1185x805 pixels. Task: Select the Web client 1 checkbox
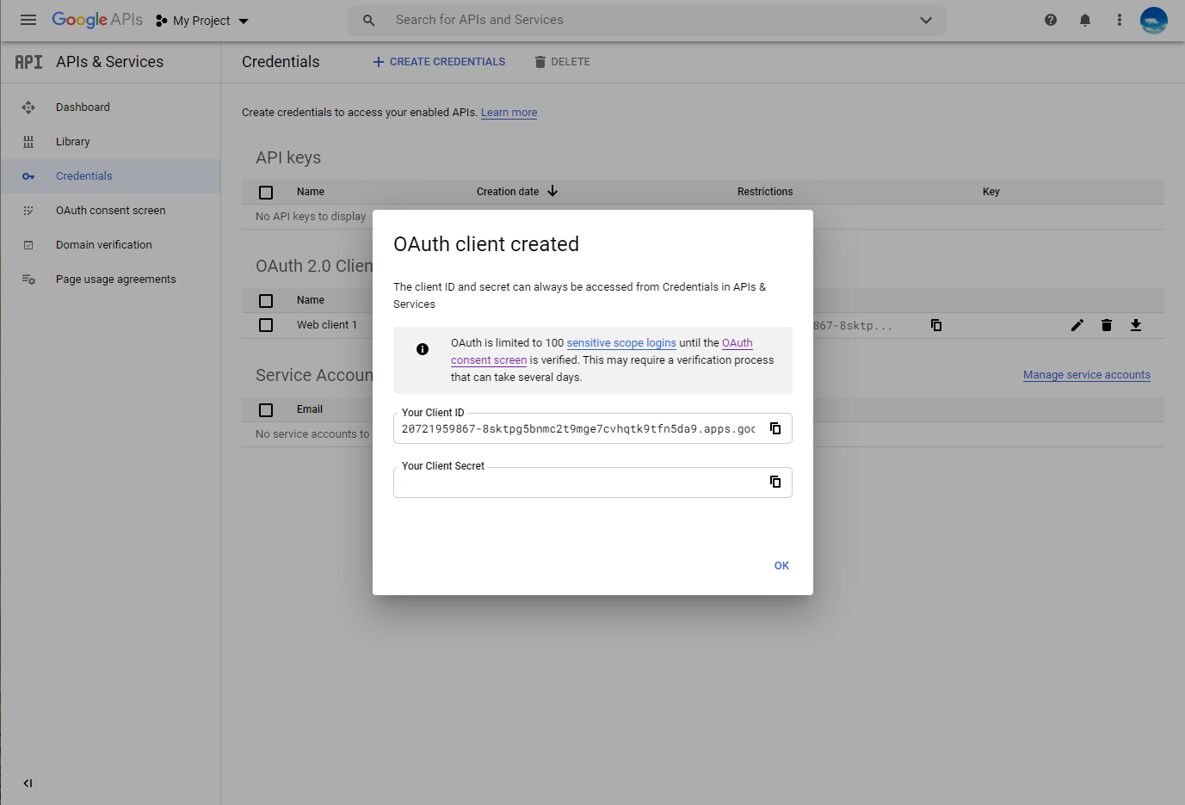pyautogui.click(x=265, y=324)
